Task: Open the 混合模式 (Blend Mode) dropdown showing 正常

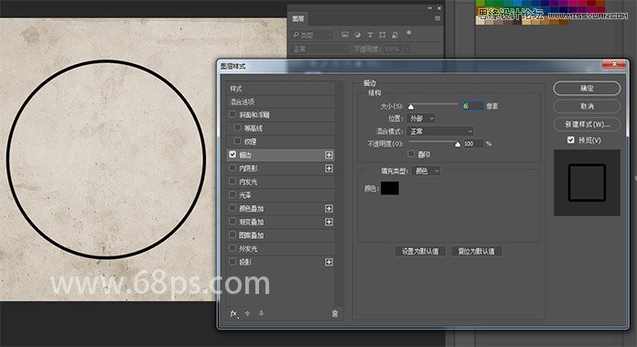Action: [440, 131]
